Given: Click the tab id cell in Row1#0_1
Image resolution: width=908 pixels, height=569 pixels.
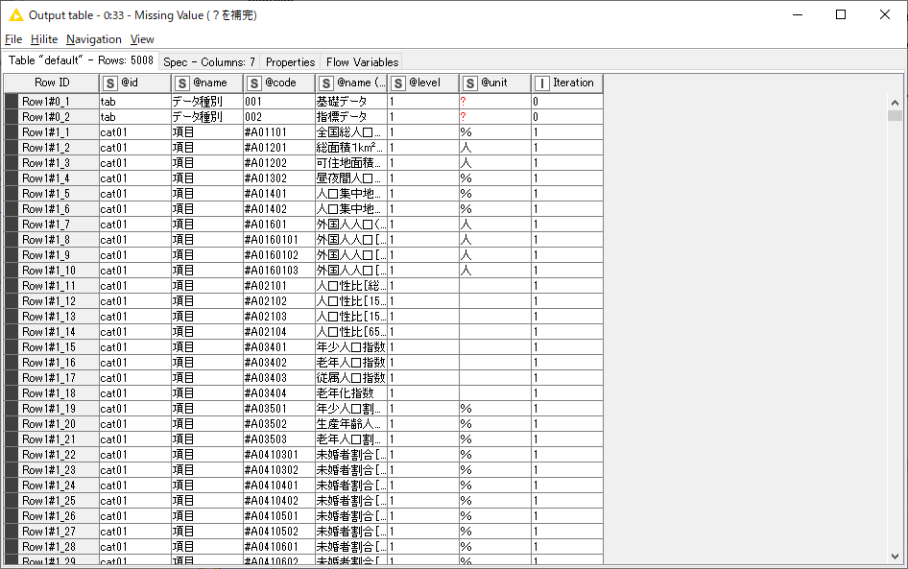Looking at the screenshot, I should coord(135,102).
